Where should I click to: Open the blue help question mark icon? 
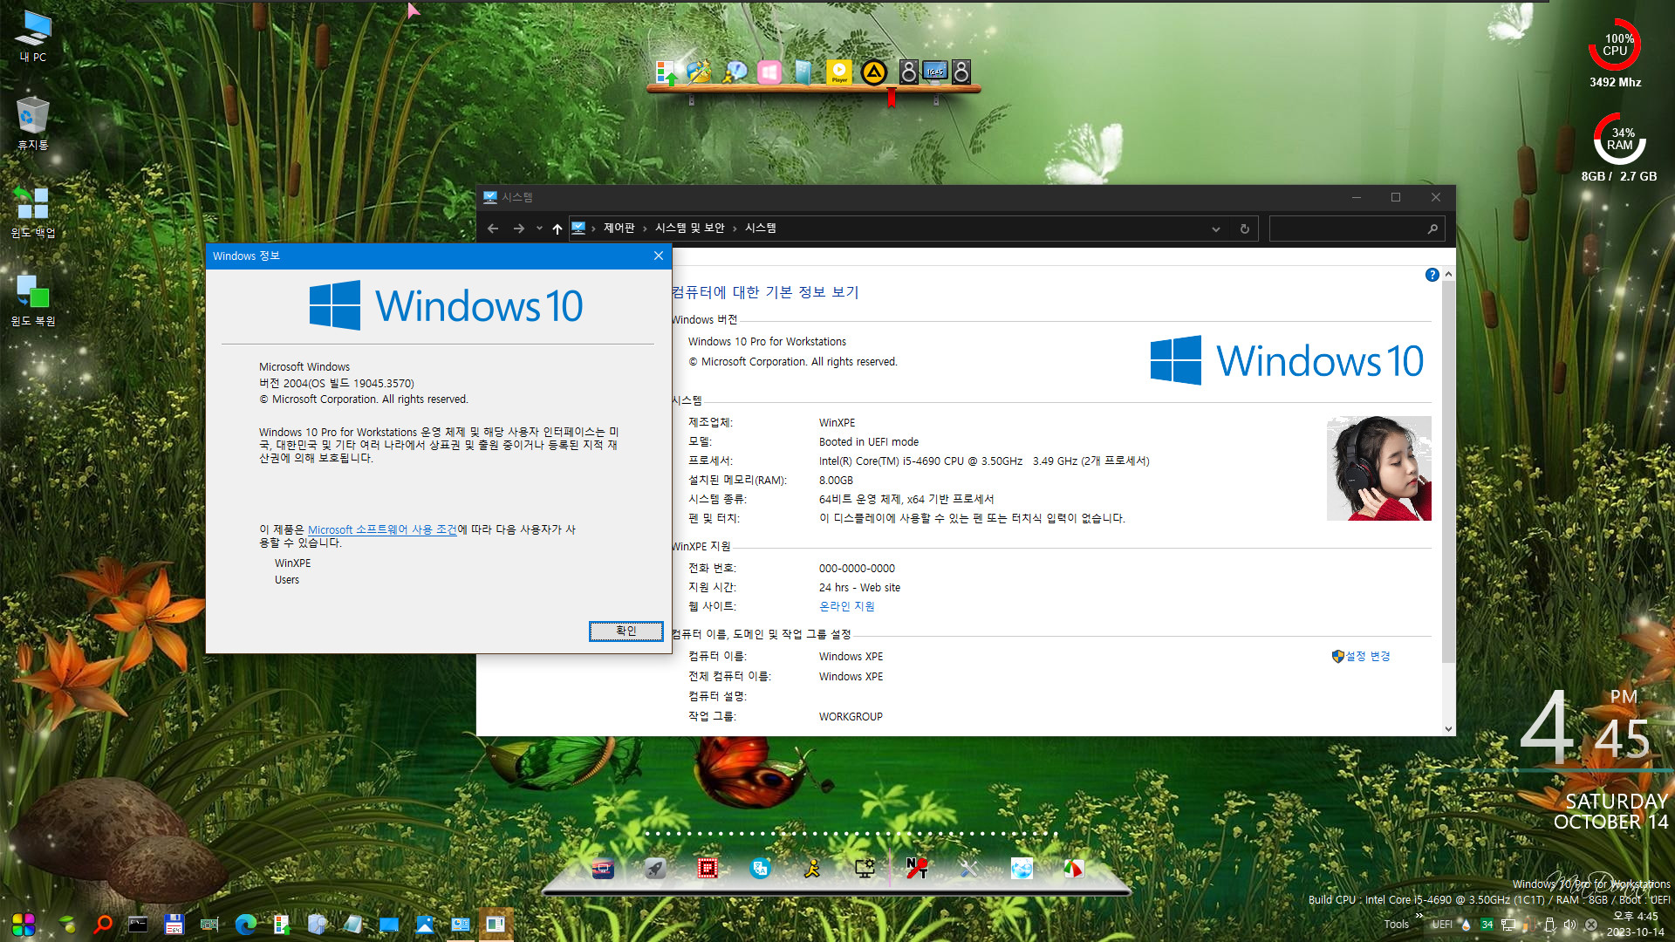pyautogui.click(x=1432, y=275)
